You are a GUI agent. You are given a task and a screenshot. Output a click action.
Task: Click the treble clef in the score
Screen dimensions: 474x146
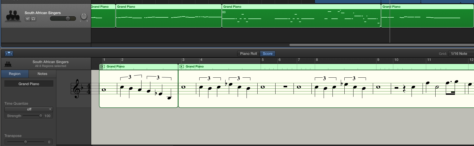point(77,89)
